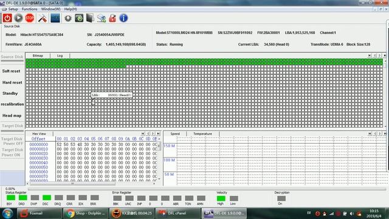Switch to Chrome Shop - Dolphin window
This screenshot has height=219, width=389.
click(x=85, y=214)
